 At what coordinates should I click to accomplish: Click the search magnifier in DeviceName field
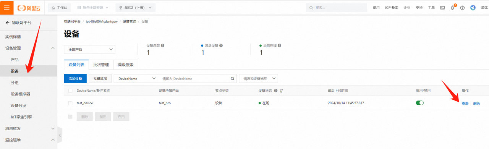(x=232, y=79)
